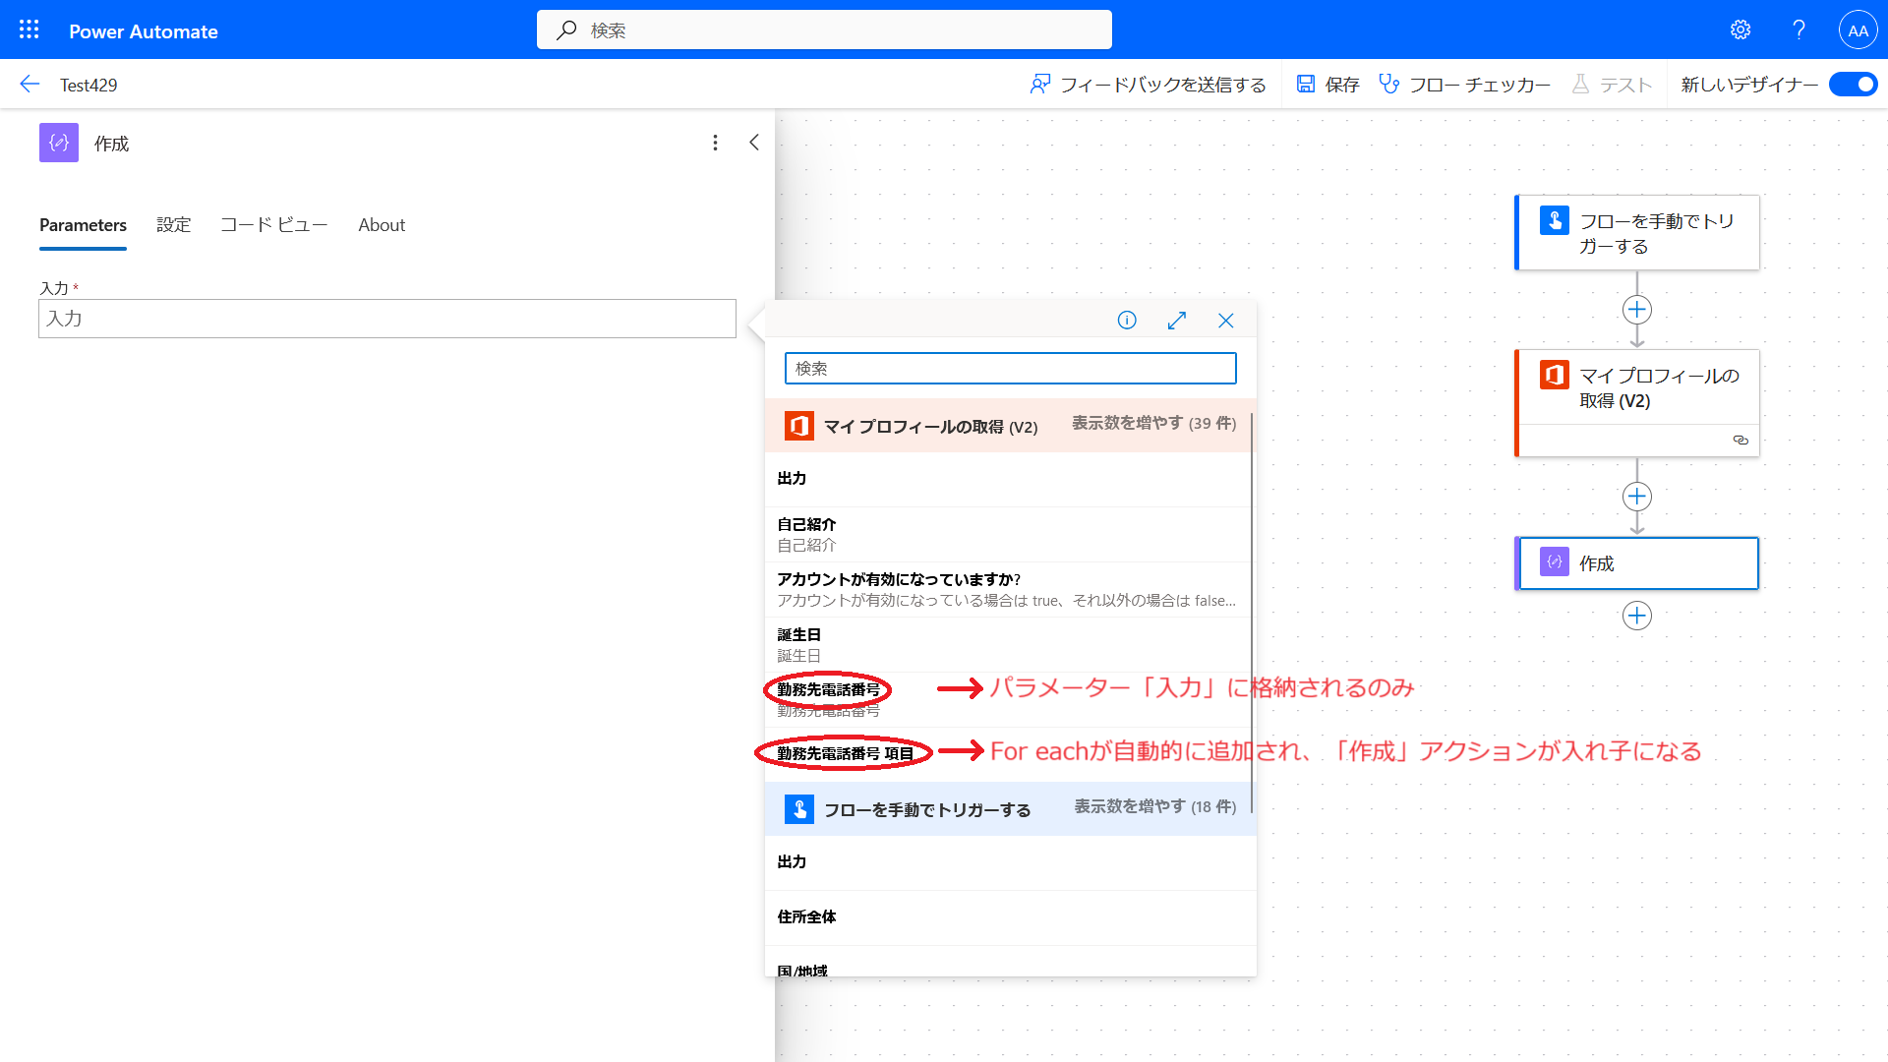The width and height of the screenshot is (1888, 1062).
Task: Click the help question mark icon
Action: pos(1799,30)
